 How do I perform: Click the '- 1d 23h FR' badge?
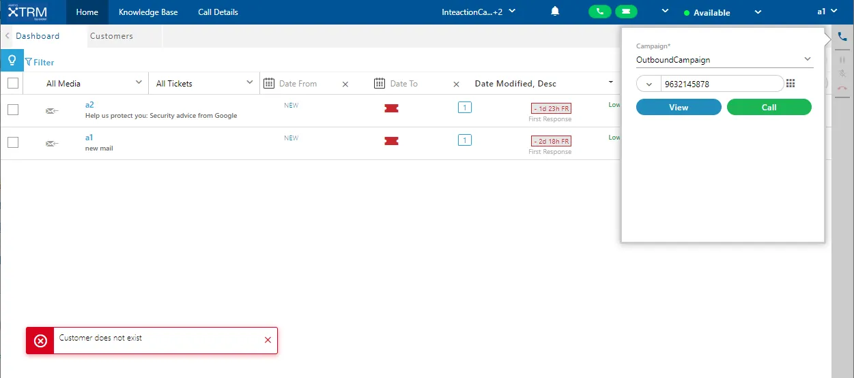coord(551,108)
